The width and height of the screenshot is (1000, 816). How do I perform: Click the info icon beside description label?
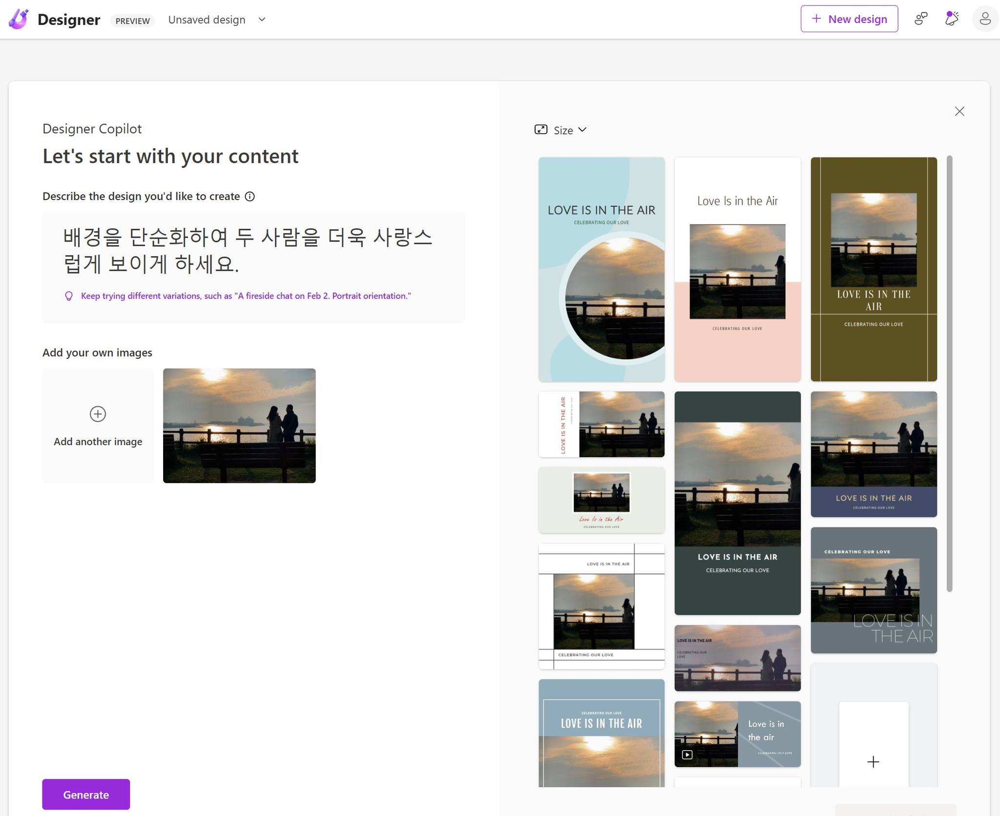pyautogui.click(x=250, y=197)
